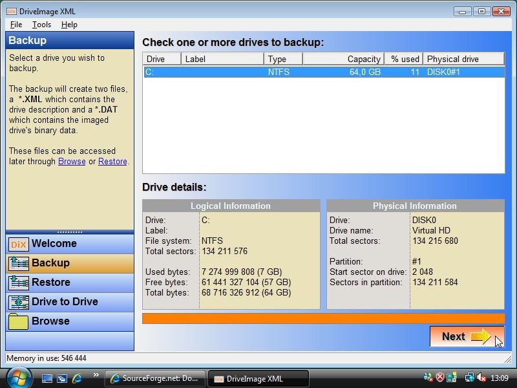The height and width of the screenshot is (388, 517).
Task: Expand the quick launch overflow chevron
Action: [x=96, y=374]
